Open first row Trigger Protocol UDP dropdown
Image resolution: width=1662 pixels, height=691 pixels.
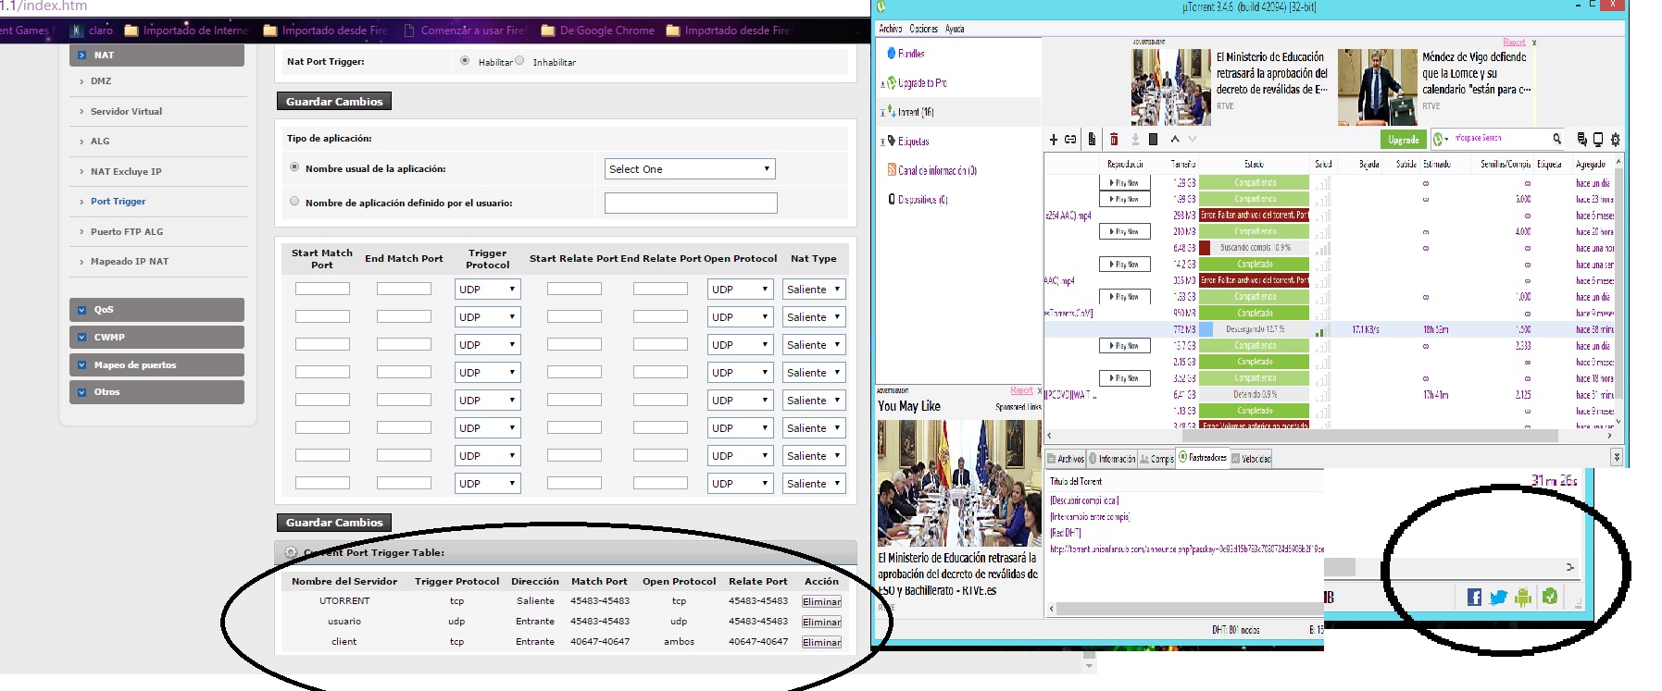(487, 290)
